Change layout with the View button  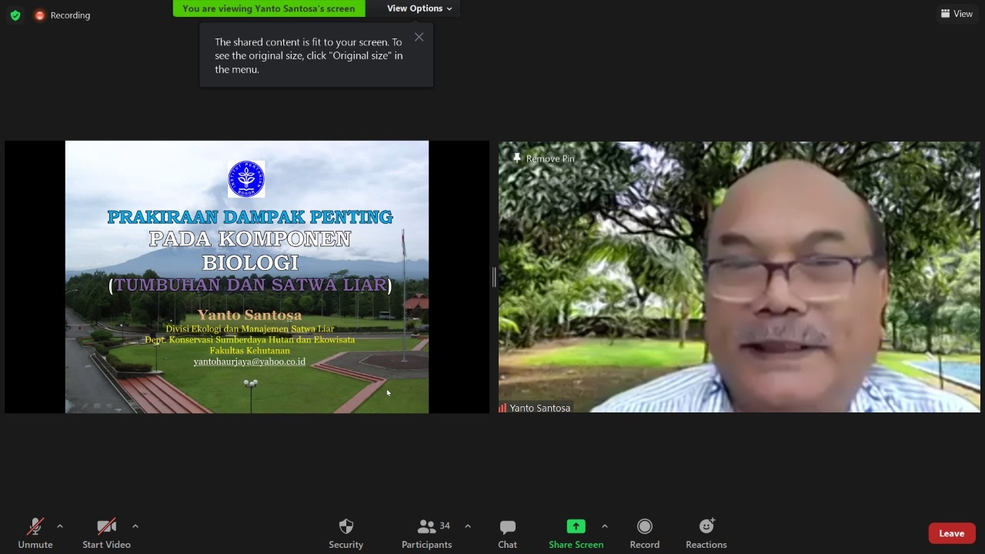957,14
